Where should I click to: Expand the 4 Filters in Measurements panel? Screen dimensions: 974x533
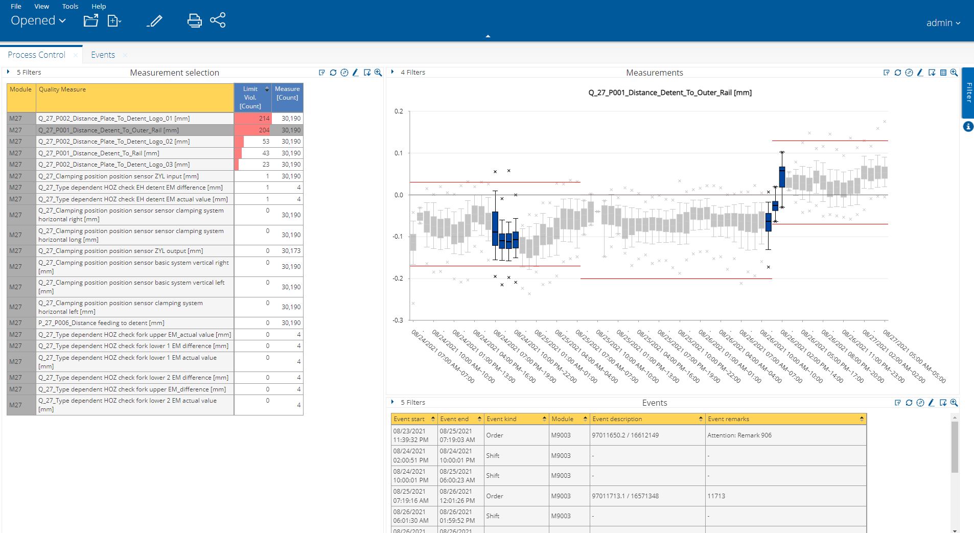point(392,72)
